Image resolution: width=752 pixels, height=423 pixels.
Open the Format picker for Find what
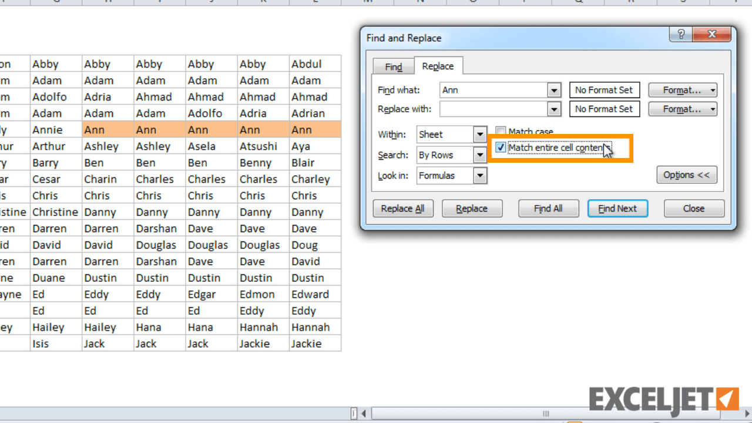click(x=683, y=90)
